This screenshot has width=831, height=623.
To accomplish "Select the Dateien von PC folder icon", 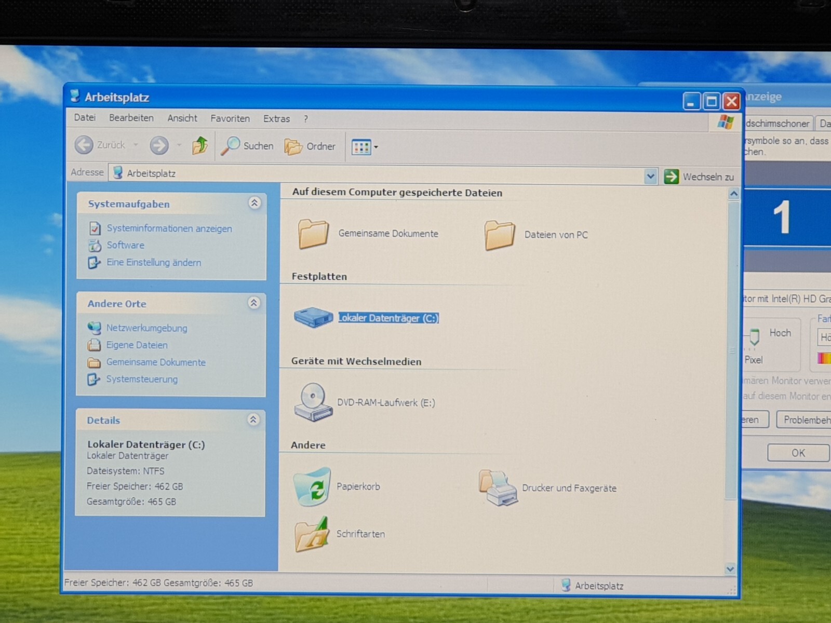I will (x=500, y=235).
